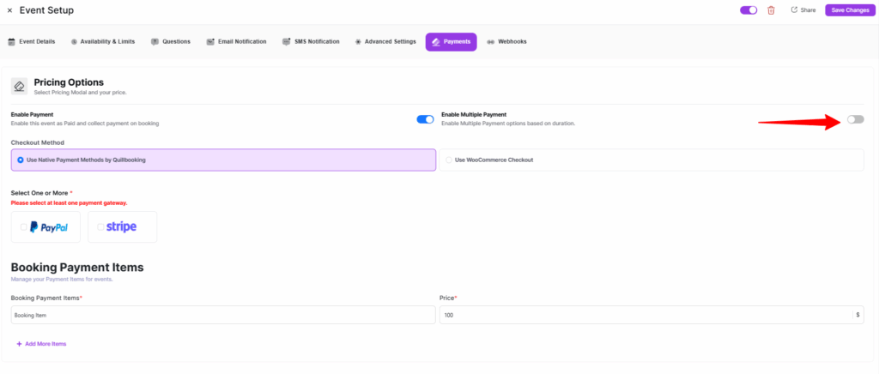
Task: Click the Share icon button
Action: pyautogui.click(x=803, y=10)
